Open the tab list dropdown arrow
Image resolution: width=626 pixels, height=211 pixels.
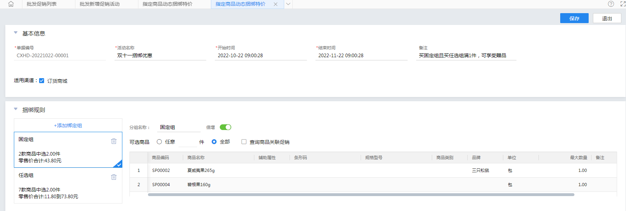click(288, 4)
